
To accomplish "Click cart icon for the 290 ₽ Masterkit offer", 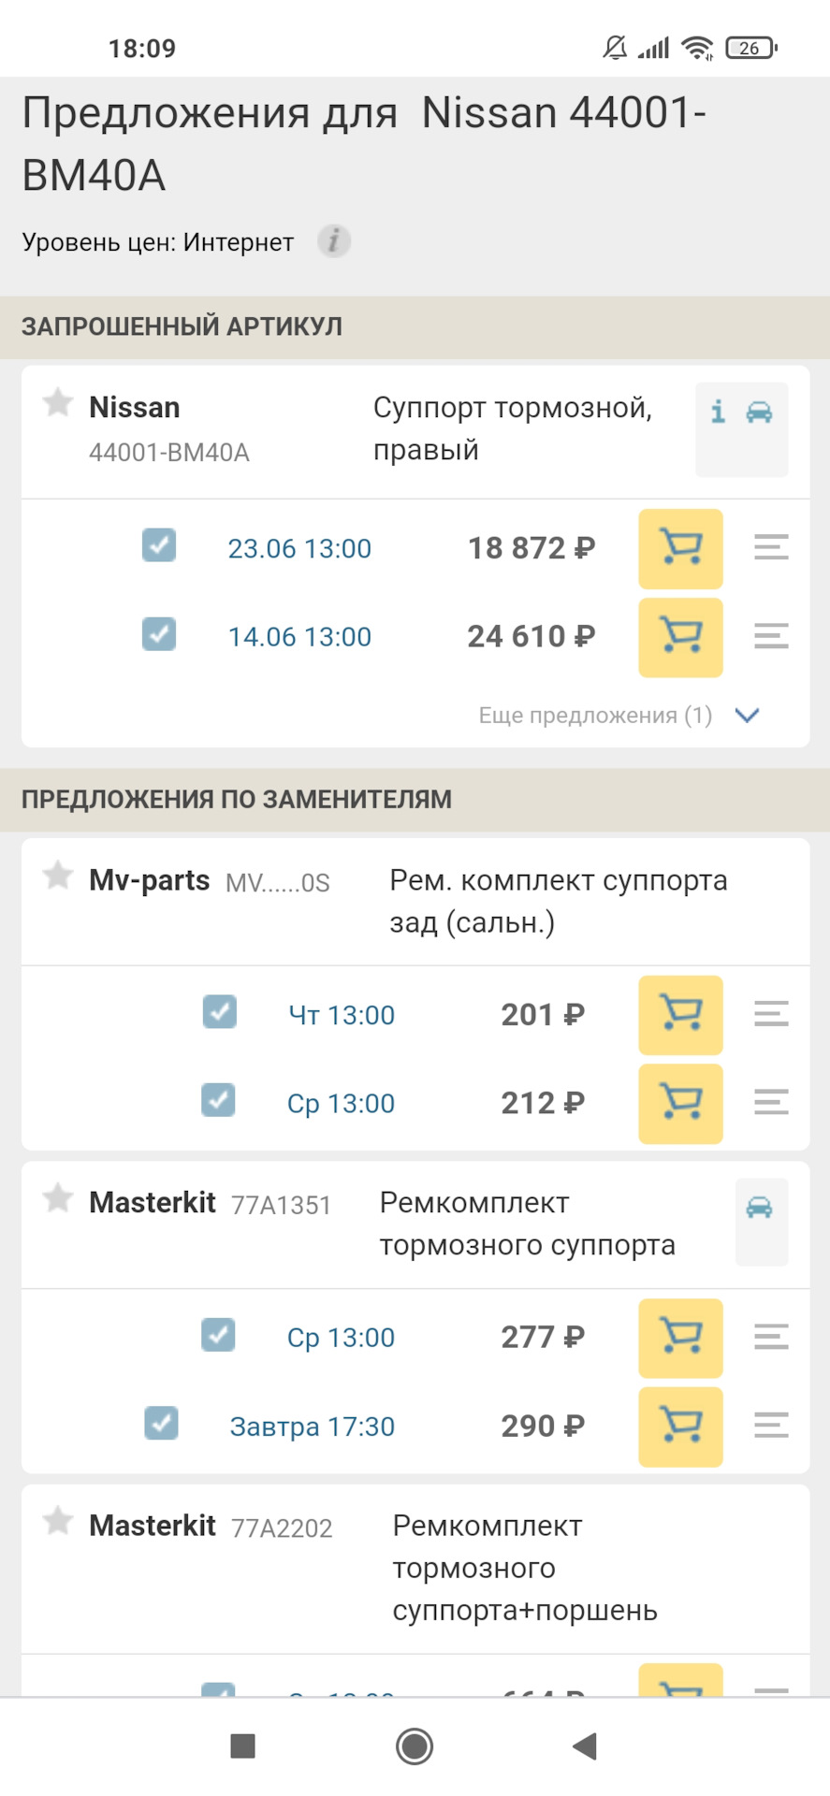I will [680, 1426].
